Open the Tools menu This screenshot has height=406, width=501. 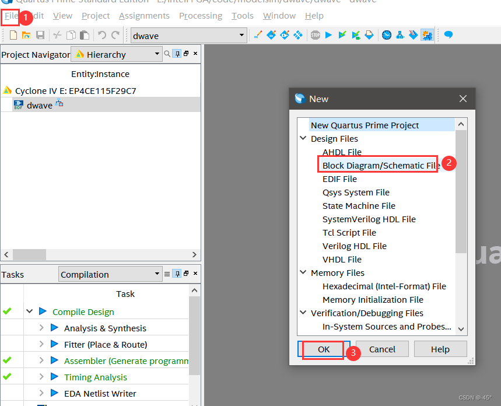click(243, 16)
